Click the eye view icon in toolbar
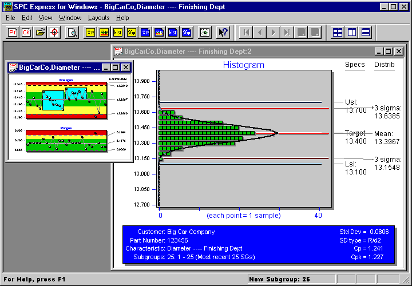The image size is (412, 286). (x=205, y=32)
